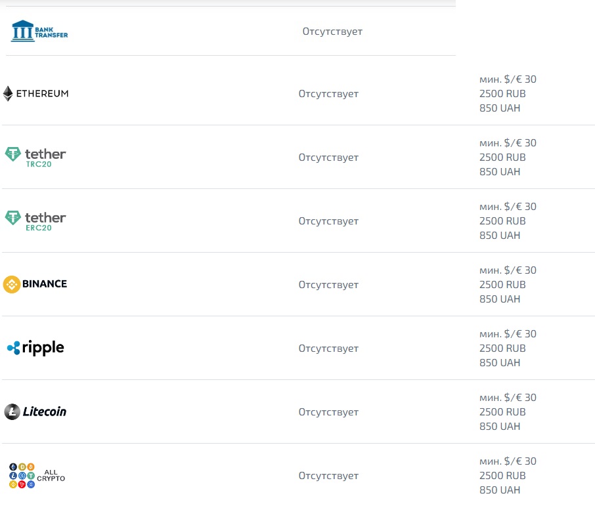Image resolution: width=595 pixels, height=506 pixels.
Task: Click 'Отсутствует' in the Bank Transfer row
Action: (x=332, y=32)
